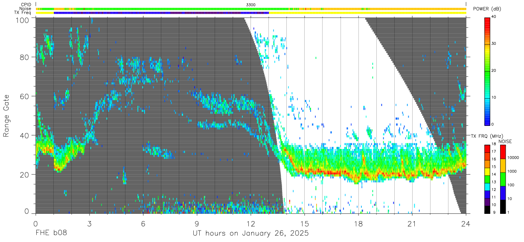Click the cyan swatch in the TX FRQ legend
The width and height of the screenshot is (524, 242).
[x=487, y=187]
